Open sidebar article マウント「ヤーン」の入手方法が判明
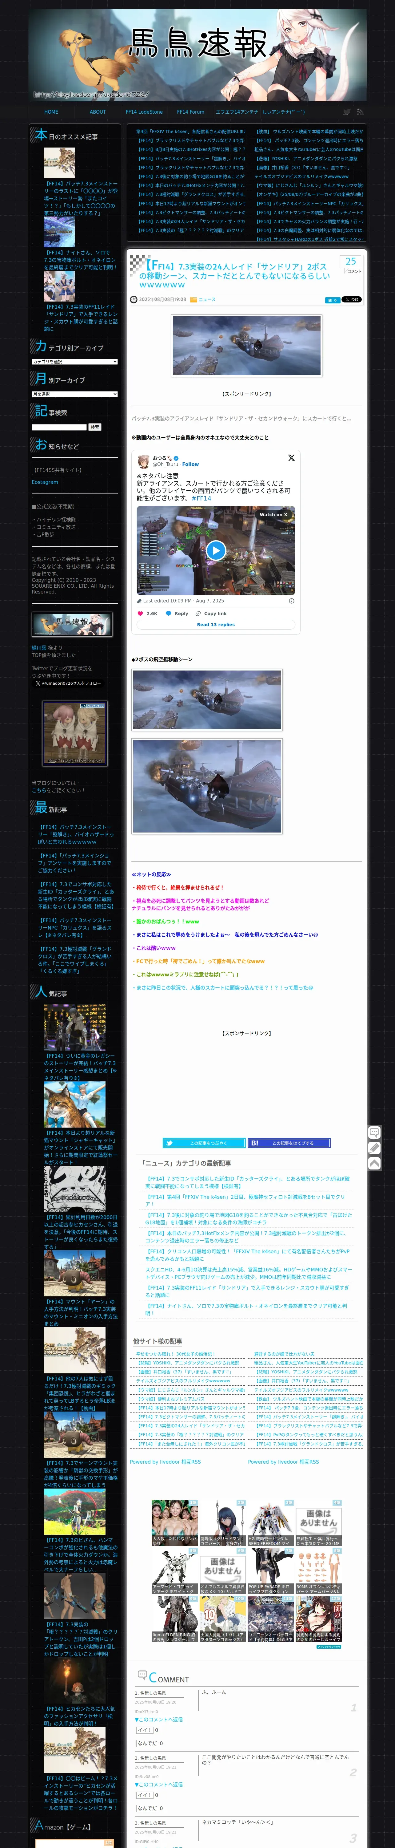Screen dimensions: 395x1848 [80, 1313]
